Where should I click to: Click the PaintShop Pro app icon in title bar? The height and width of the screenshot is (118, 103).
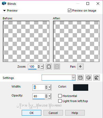4,4
